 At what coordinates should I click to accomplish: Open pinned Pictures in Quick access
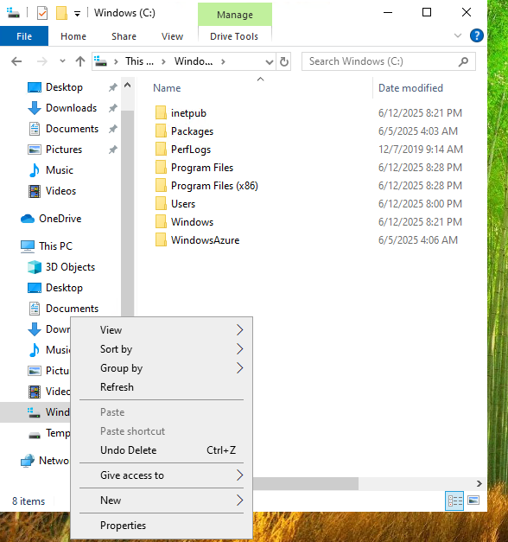[64, 150]
